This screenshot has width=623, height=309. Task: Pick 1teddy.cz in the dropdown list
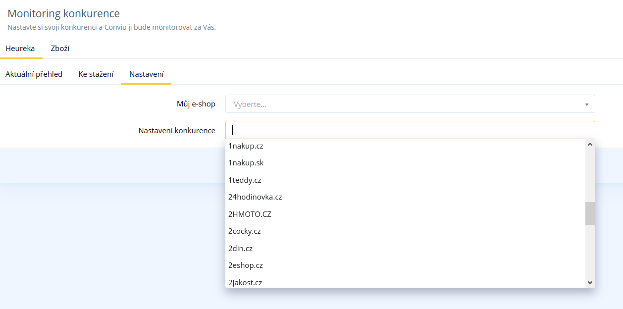pyautogui.click(x=245, y=180)
